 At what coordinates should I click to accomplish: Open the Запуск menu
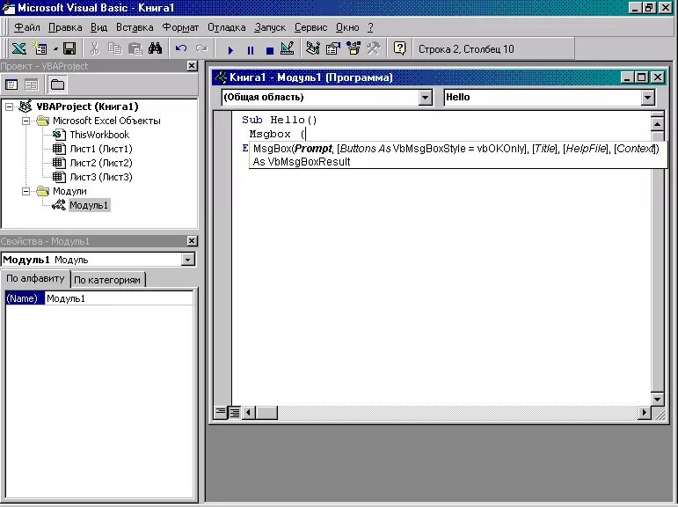270,27
